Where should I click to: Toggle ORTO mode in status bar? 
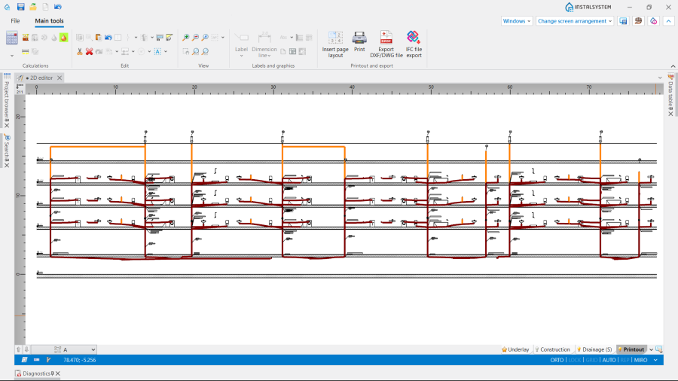557,360
